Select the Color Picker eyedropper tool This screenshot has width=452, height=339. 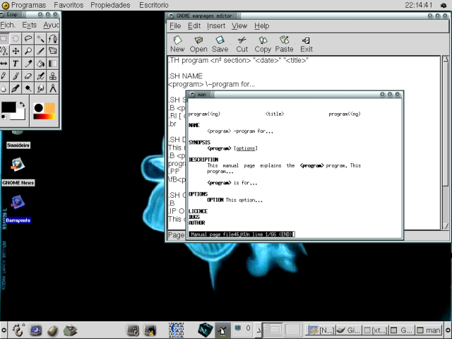(28, 64)
